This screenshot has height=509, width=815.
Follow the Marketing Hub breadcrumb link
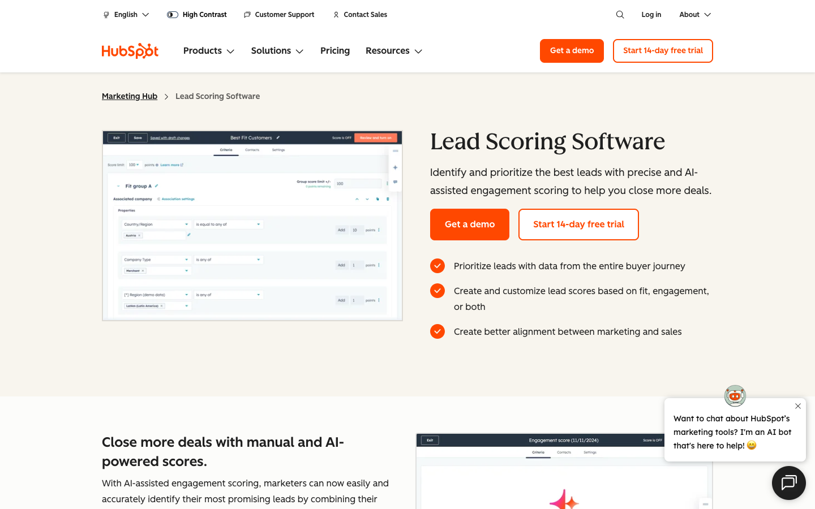tap(129, 96)
